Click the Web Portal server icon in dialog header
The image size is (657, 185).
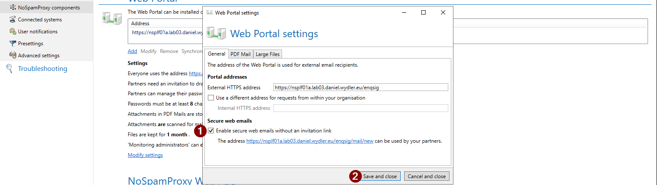216,33
